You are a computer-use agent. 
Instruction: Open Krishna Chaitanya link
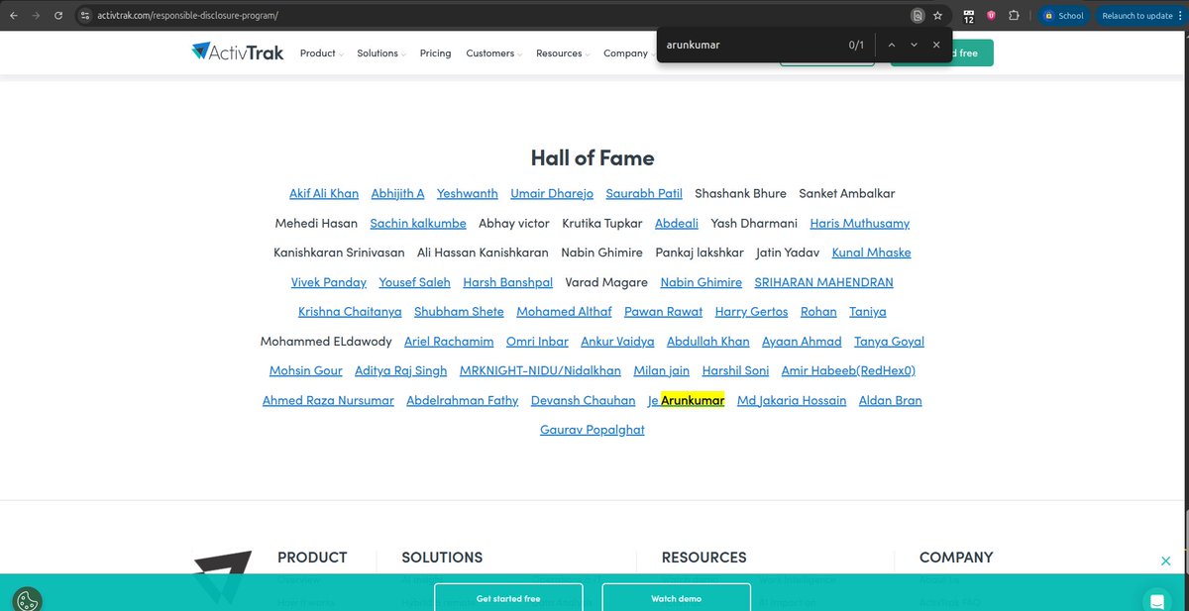point(350,312)
